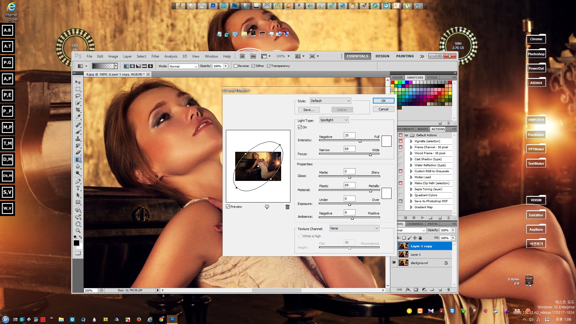Select the Zoom tool in toolbox
This screenshot has height=324, width=576.
[x=78, y=231]
